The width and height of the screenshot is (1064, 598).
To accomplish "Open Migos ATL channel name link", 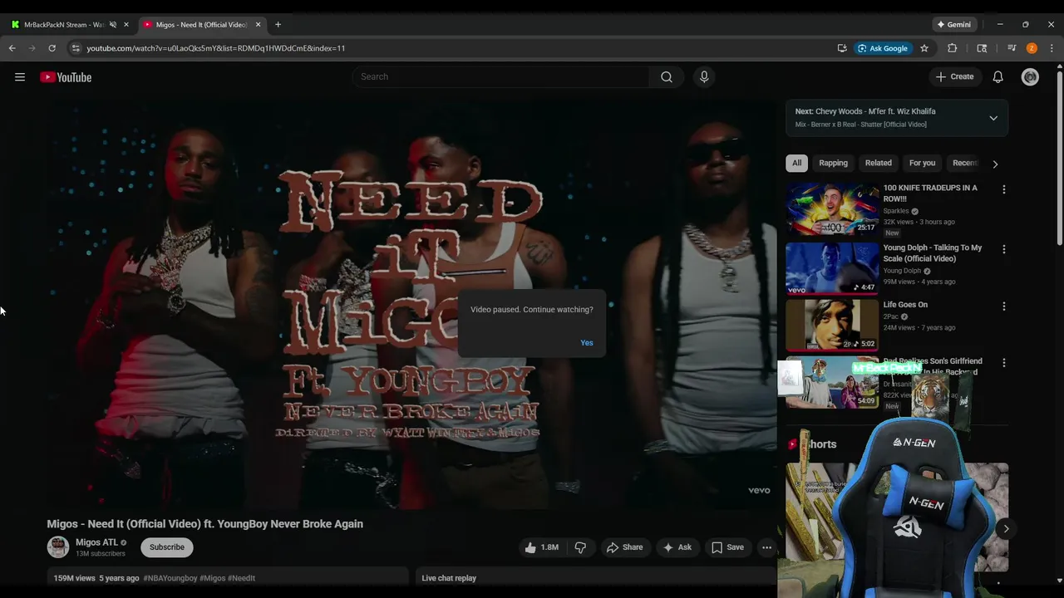I will coord(97,542).
